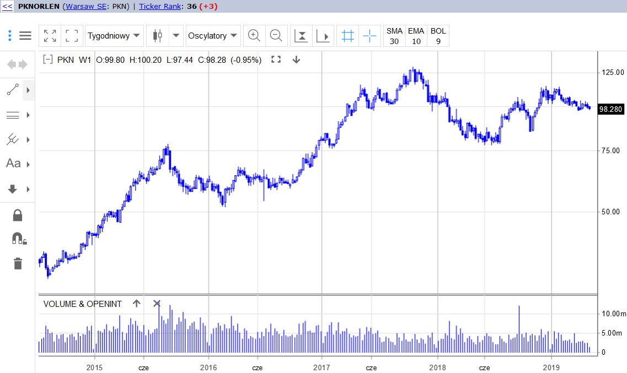Image resolution: width=627 pixels, height=373 pixels.
Task: Click the PKN W1 symbol label
Action: 74,60
